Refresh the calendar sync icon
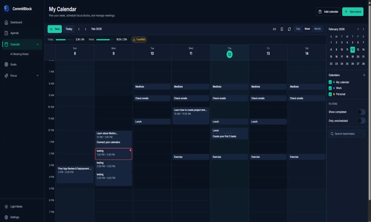 click(x=289, y=29)
